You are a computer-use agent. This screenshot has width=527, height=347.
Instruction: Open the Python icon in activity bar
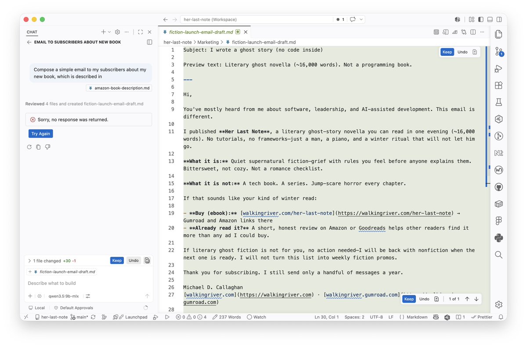(x=498, y=237)
